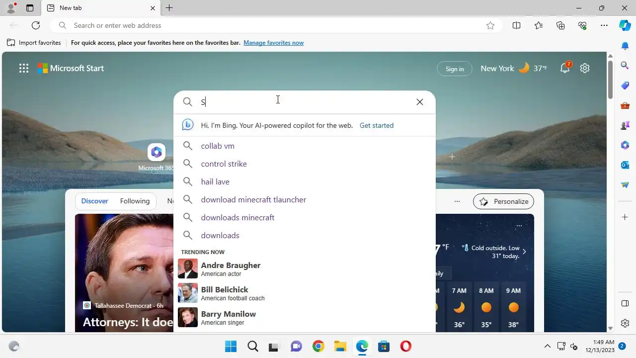Open Microsoft Start notifications bell with badge
Viewport: 636px width, 358px height.
(565, 68)
